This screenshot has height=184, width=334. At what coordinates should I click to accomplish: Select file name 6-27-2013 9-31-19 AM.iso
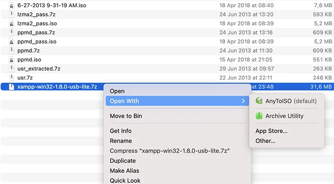[x=52, y=5]
